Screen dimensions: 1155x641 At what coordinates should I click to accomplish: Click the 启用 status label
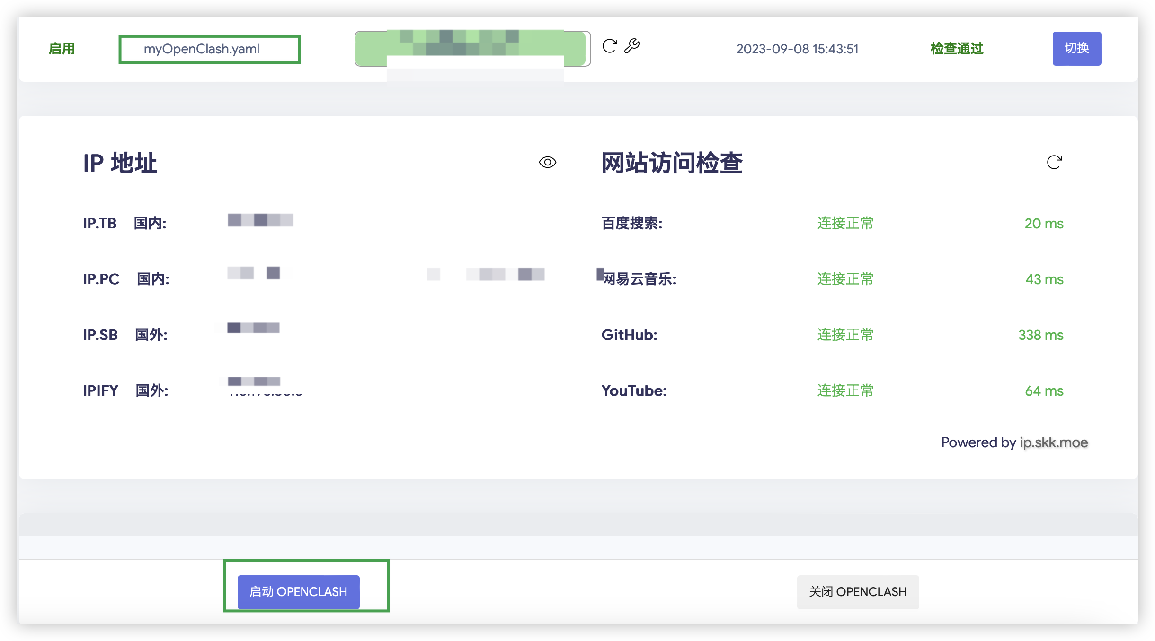62,49
